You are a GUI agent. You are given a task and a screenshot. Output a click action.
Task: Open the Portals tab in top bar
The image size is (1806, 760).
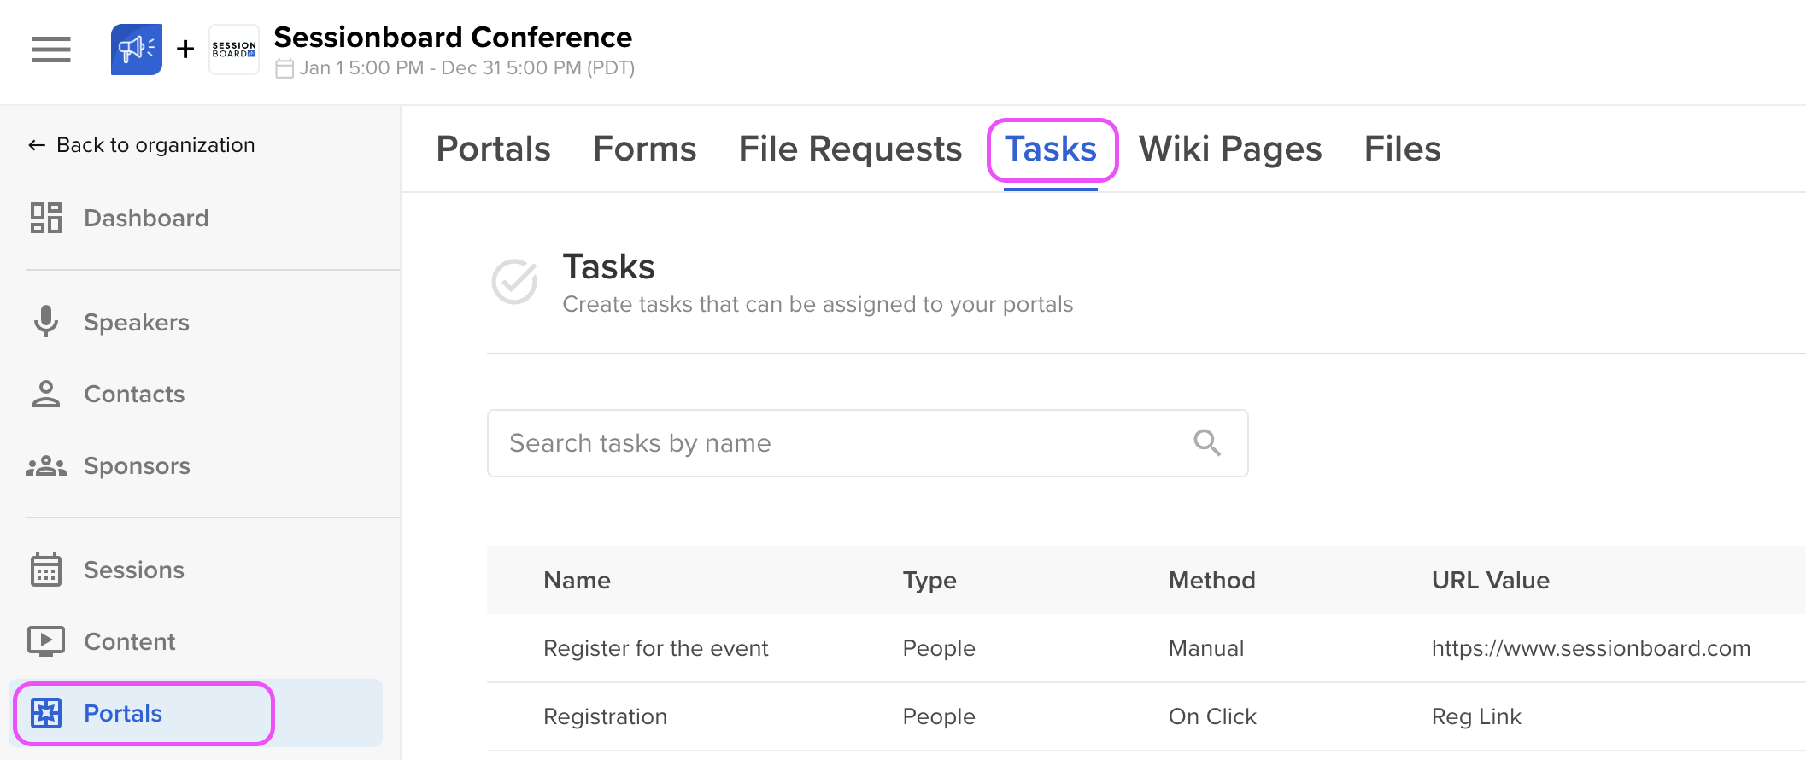493,149
